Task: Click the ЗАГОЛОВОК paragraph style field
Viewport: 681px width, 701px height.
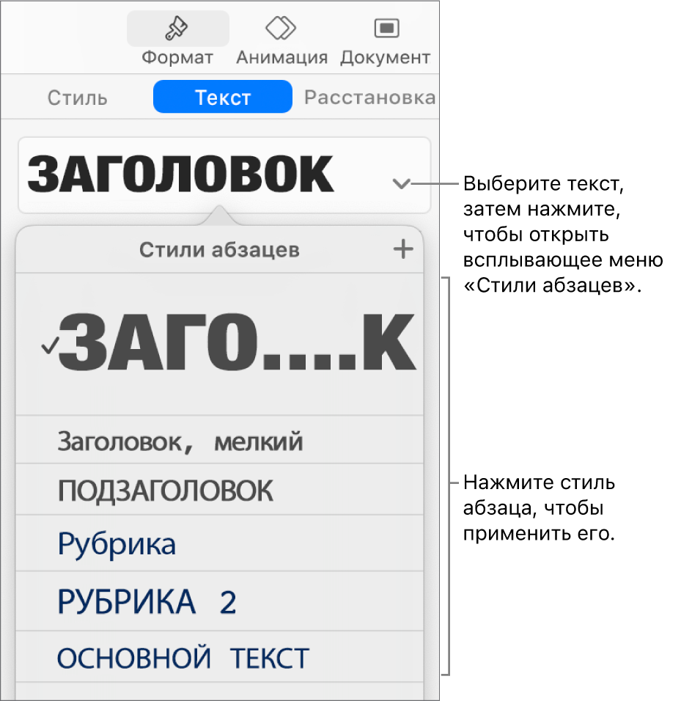Action: [x=224, y=175]
